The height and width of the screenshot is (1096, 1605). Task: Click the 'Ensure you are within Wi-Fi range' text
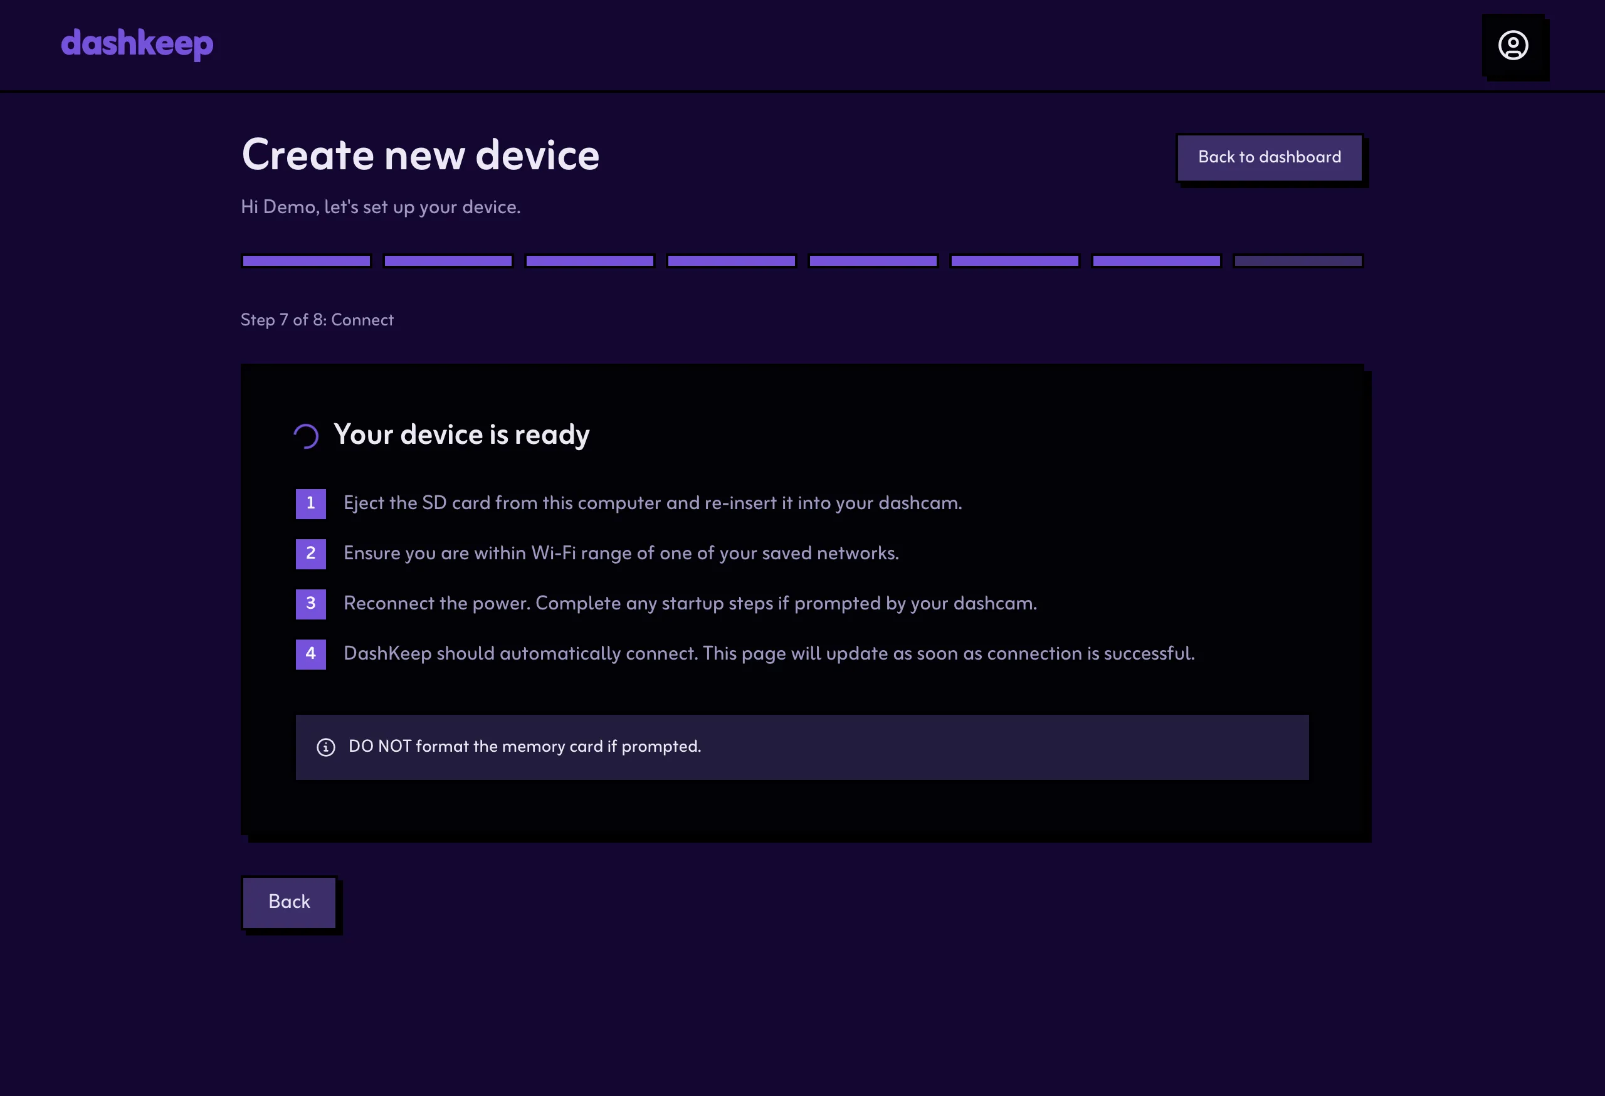coord(621,554)
